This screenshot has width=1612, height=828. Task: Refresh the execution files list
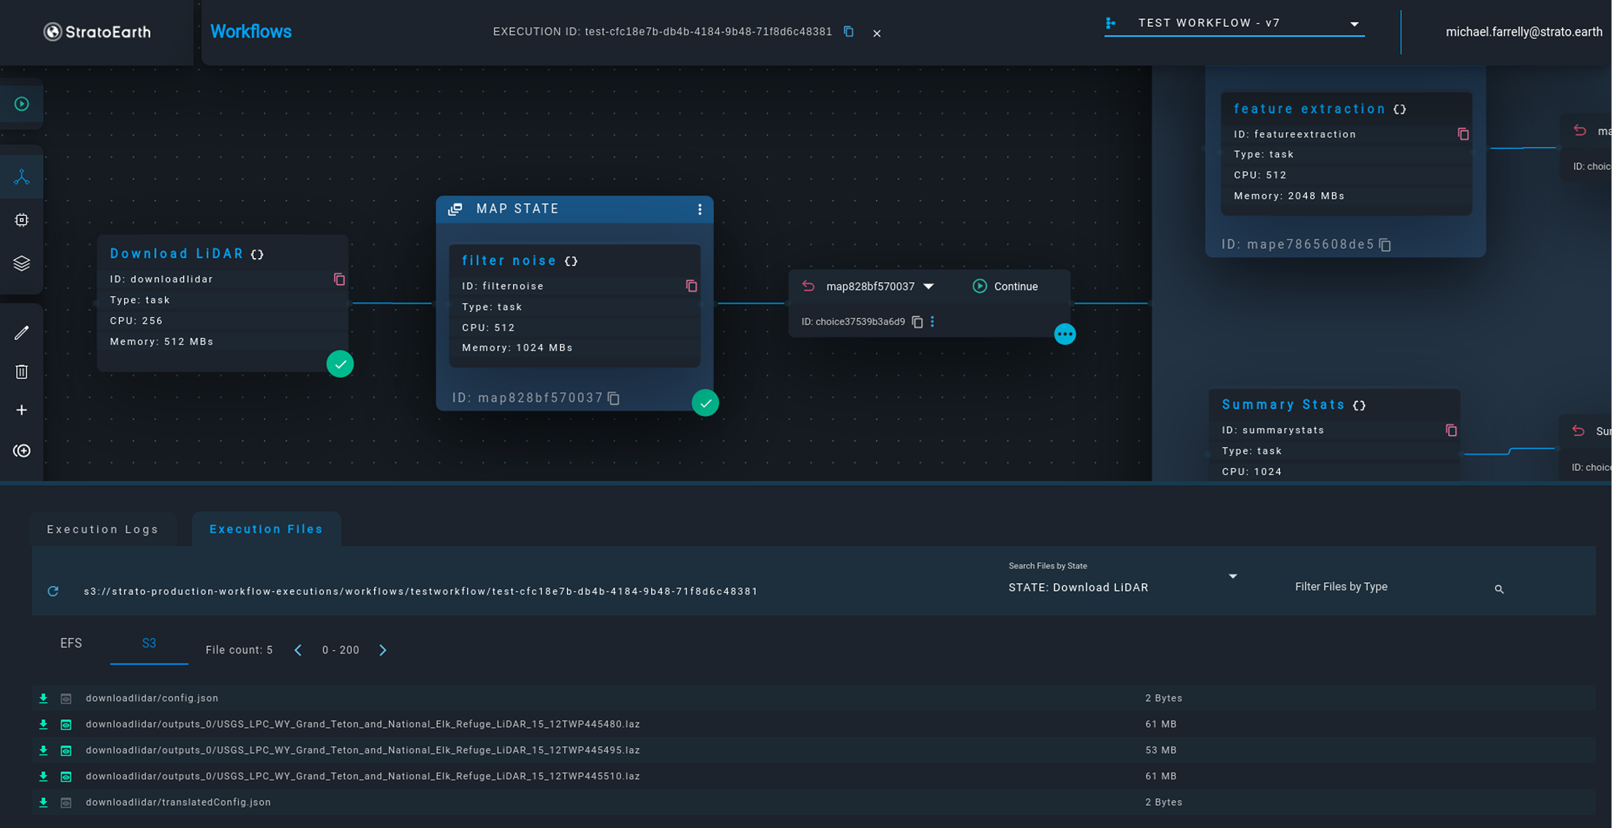pos(53,591)
